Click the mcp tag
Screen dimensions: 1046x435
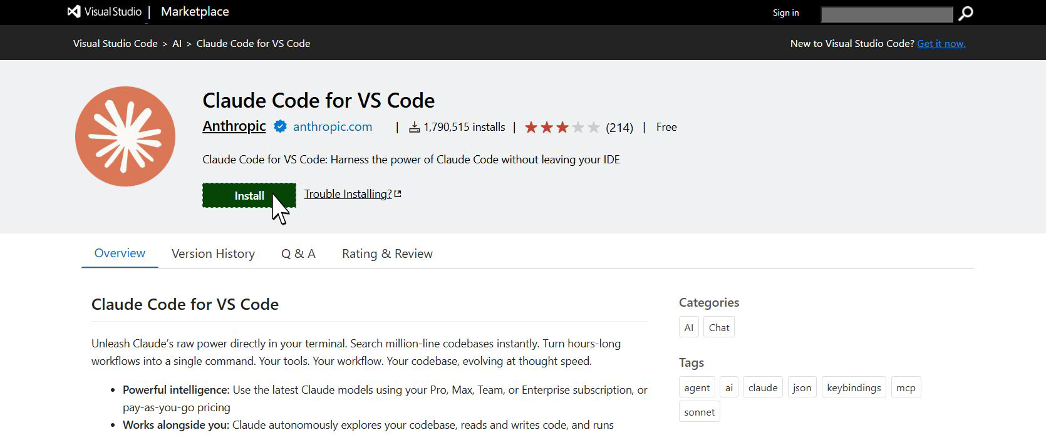pos(905,387)
